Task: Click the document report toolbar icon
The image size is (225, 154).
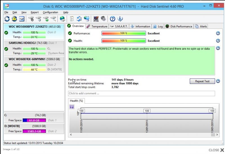Action: 72,19
